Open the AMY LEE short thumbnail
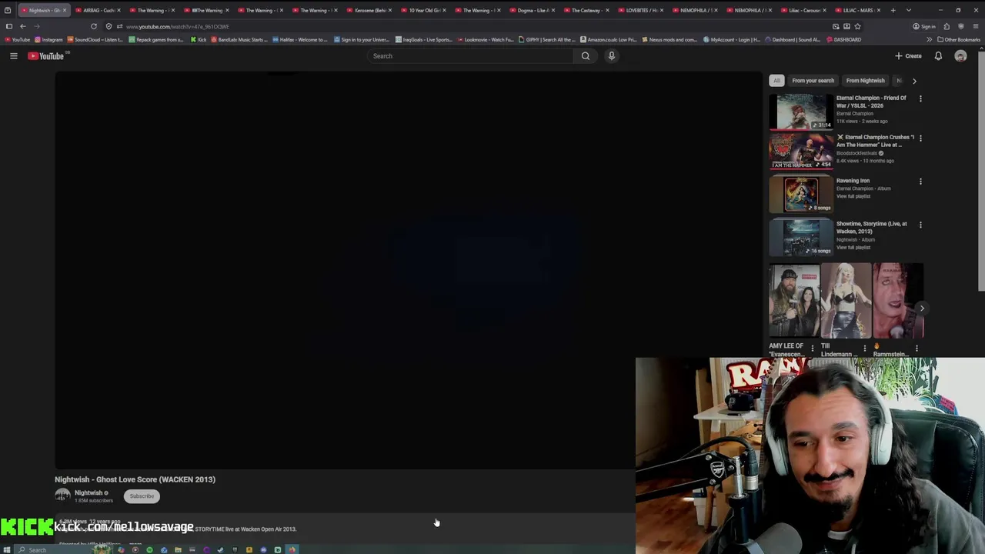Viewport: 985px width, 554px height. (x=794, y=301)
